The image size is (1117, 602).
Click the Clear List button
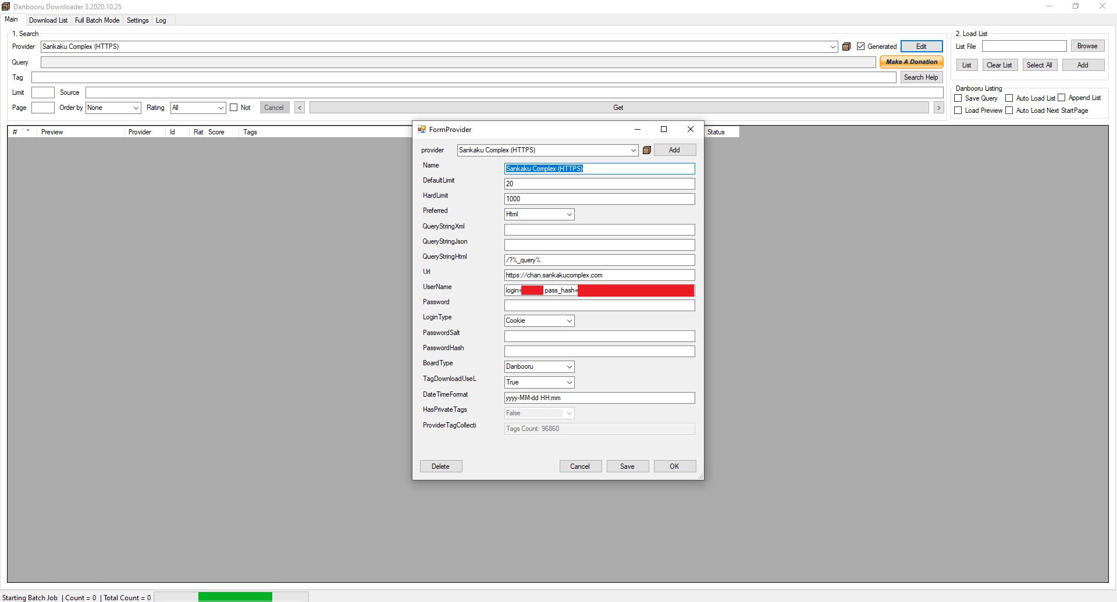coord(999,65)
